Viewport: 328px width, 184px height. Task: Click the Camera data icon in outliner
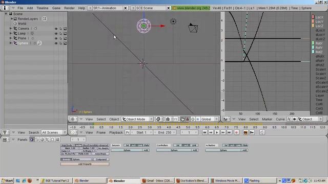pos(35,29)
